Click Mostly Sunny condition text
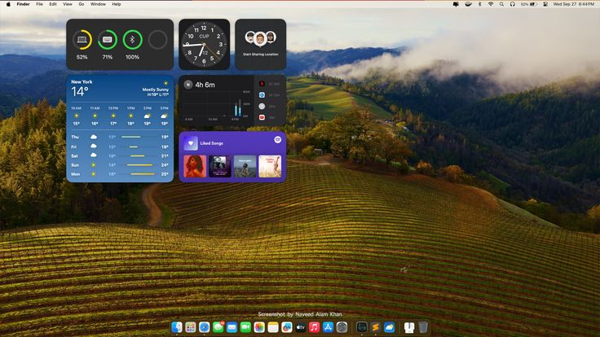The height and width of the screenshot is (337, 600). 156,90
